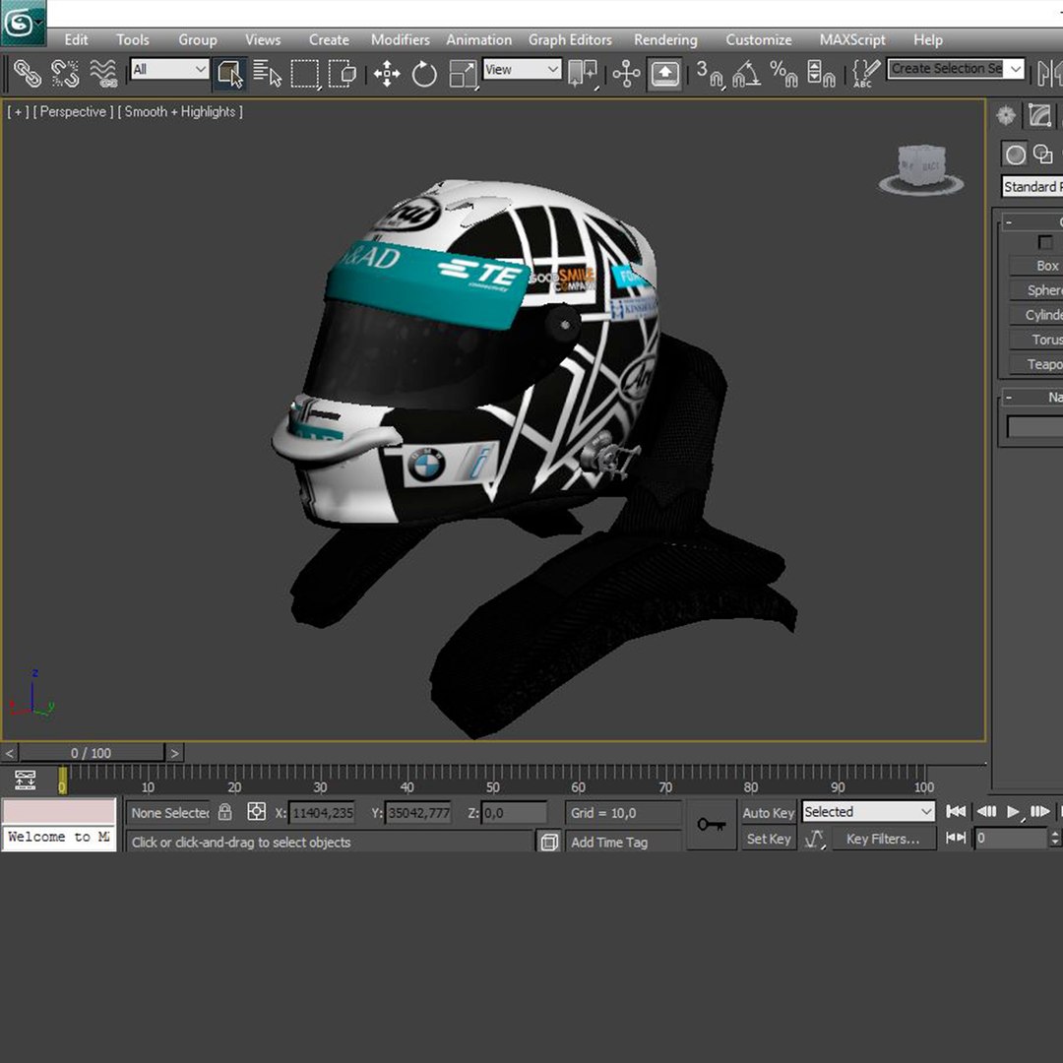Pick the Select and Rotate tool
Viewport: 1063px width, 1063px height.
(424, 74)
